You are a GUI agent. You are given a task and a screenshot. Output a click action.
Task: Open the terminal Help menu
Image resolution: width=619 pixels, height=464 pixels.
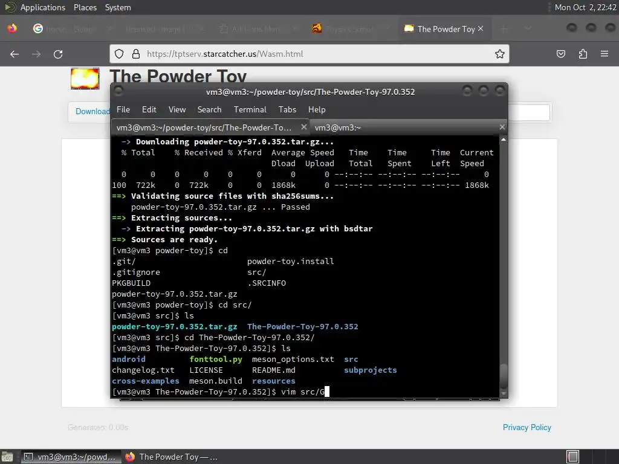point(317,110)
